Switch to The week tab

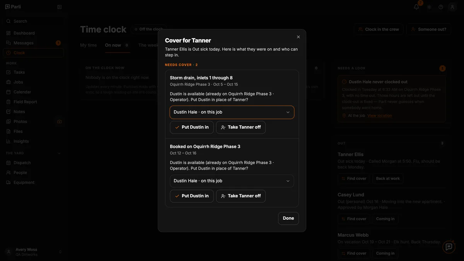point(148,45)
